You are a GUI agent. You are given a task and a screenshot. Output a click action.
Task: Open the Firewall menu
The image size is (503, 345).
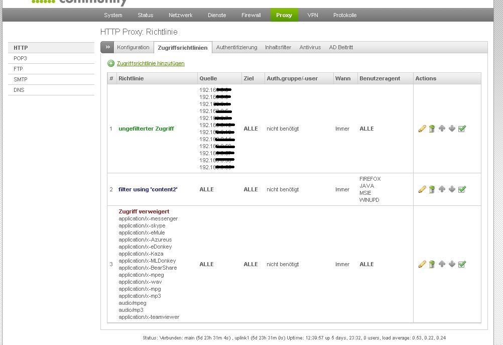coord(251,15)
